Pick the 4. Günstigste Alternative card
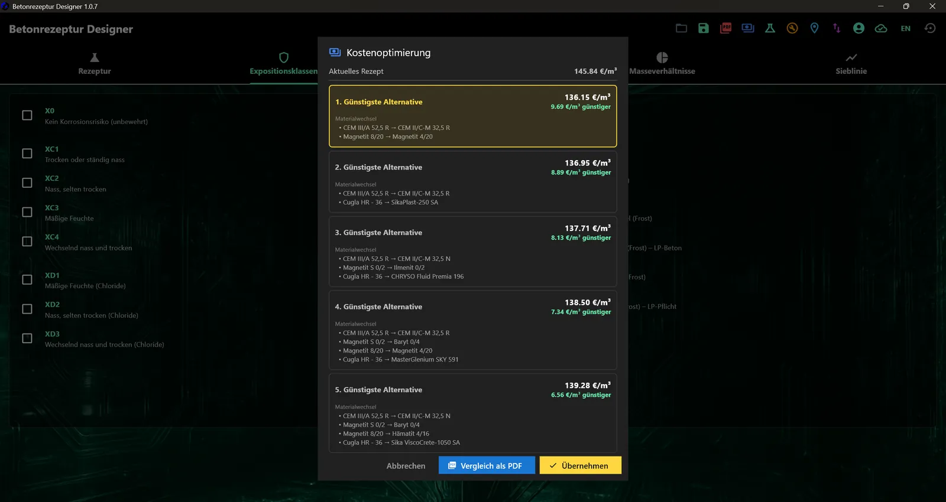This screenshot has width=946, height=502. [x=473, y=330]
